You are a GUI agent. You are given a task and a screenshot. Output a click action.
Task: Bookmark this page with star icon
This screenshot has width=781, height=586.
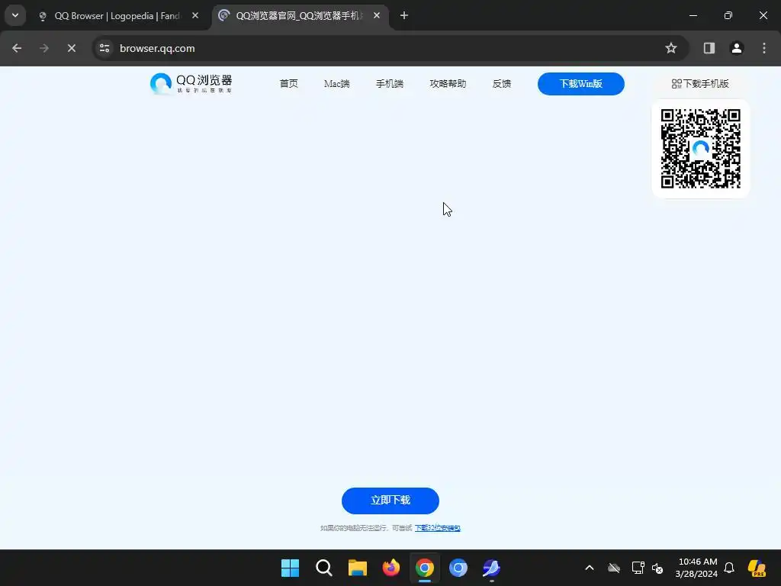tap(671, 48)
